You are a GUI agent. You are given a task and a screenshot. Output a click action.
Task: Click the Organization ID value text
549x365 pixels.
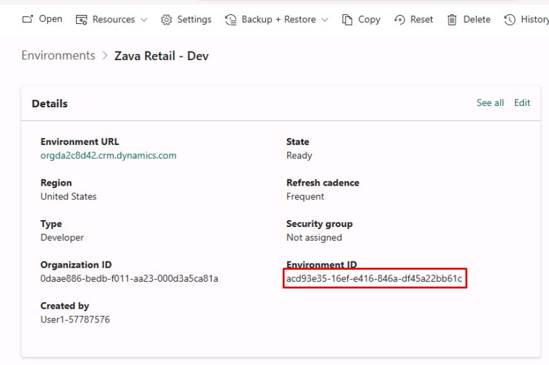tap(129, 278)
